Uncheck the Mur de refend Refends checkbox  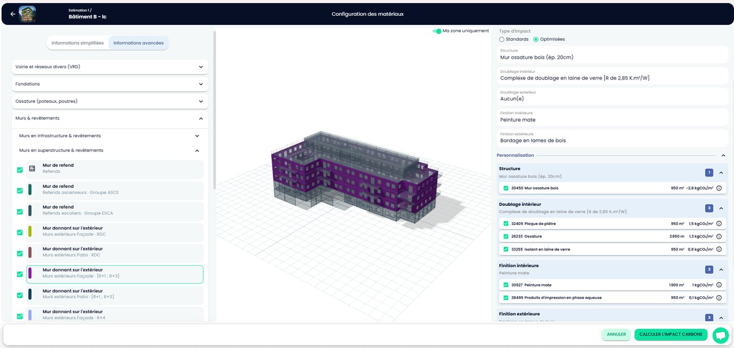click(20, 170)
